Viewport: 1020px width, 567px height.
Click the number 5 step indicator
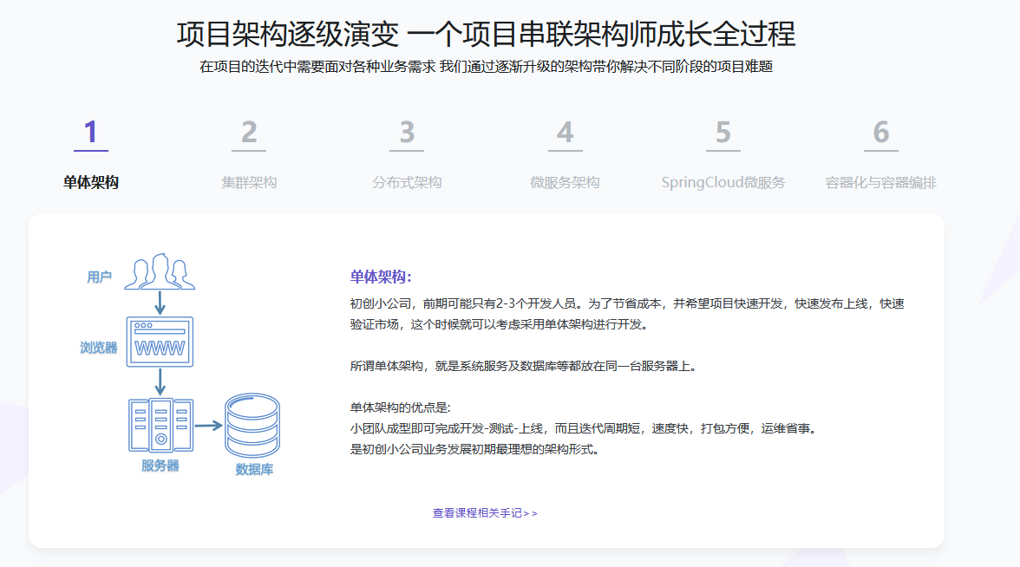click(x=724, y=132)
